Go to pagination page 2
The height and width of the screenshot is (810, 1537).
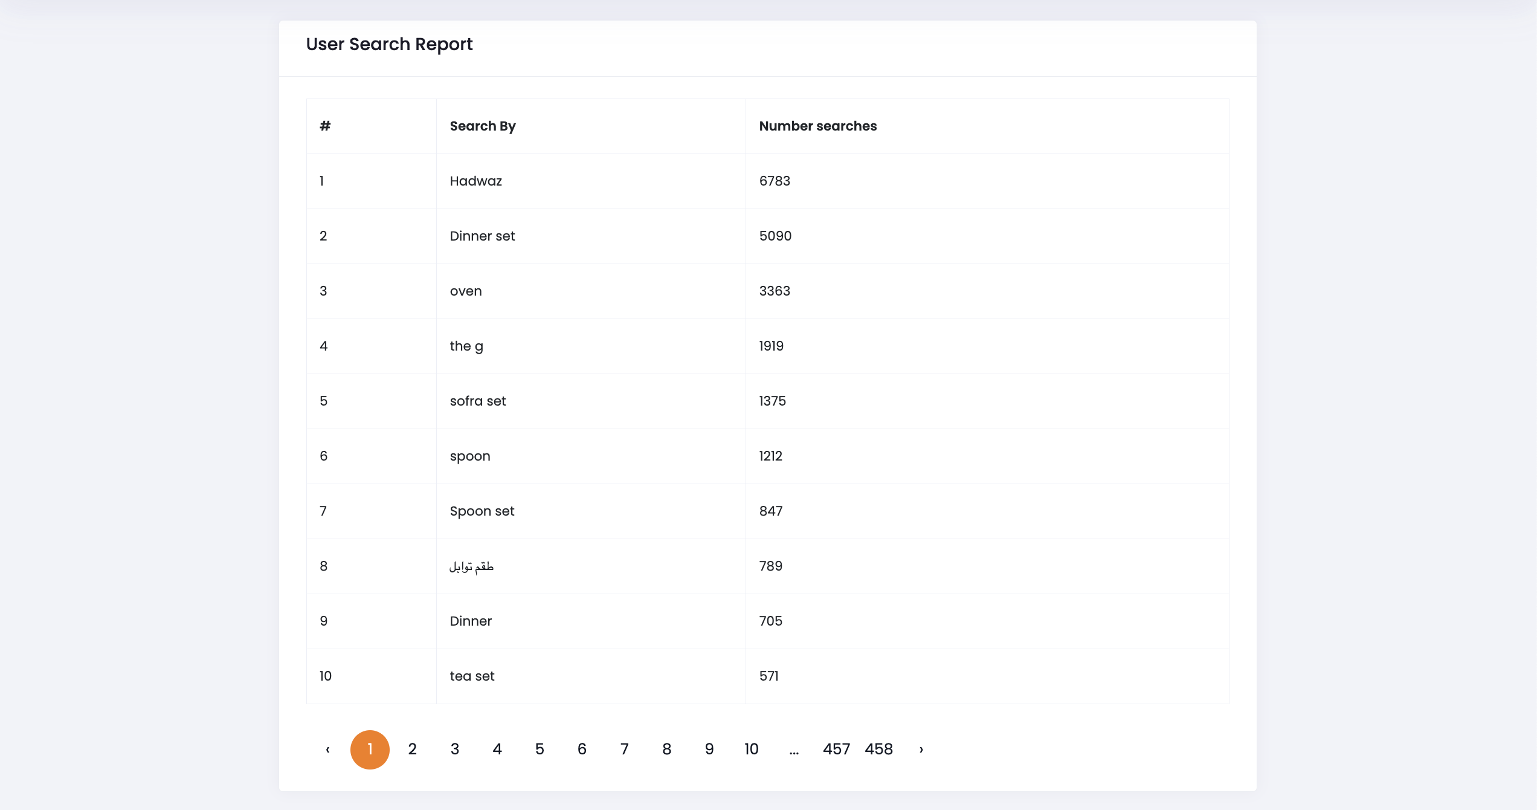point(412,750)
